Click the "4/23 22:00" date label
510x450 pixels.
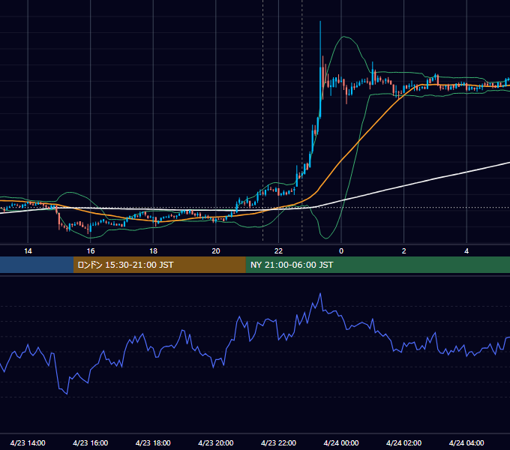278,442
